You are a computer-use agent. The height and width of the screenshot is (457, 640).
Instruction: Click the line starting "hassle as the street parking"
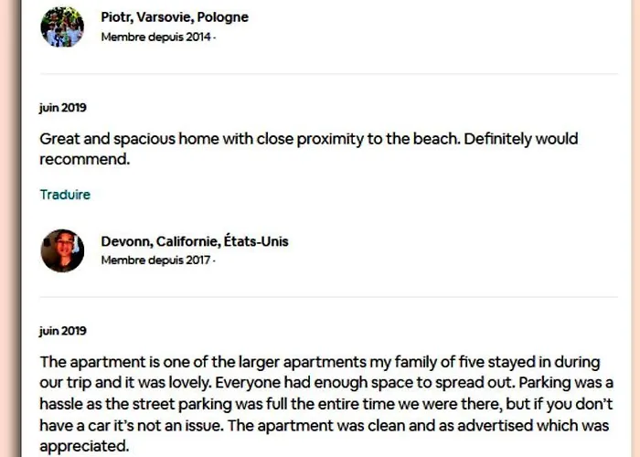tap(326, 404)
